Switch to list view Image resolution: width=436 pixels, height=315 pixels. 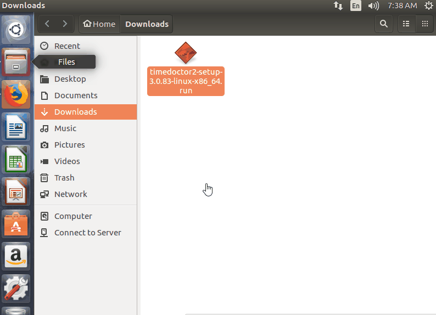pos(406,24)
